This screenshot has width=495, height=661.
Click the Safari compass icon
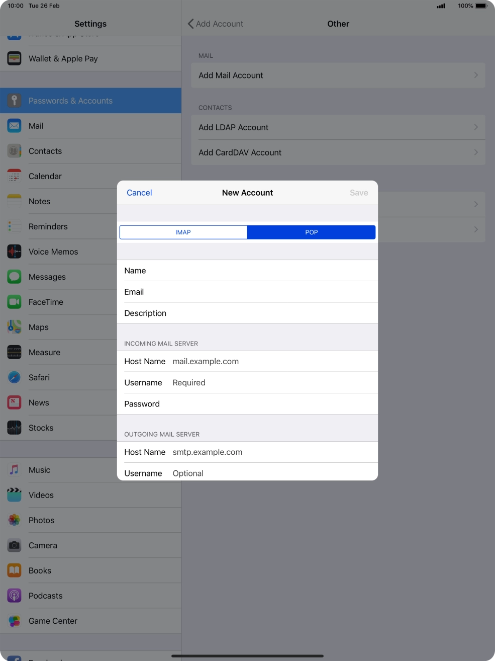[14, 377]
